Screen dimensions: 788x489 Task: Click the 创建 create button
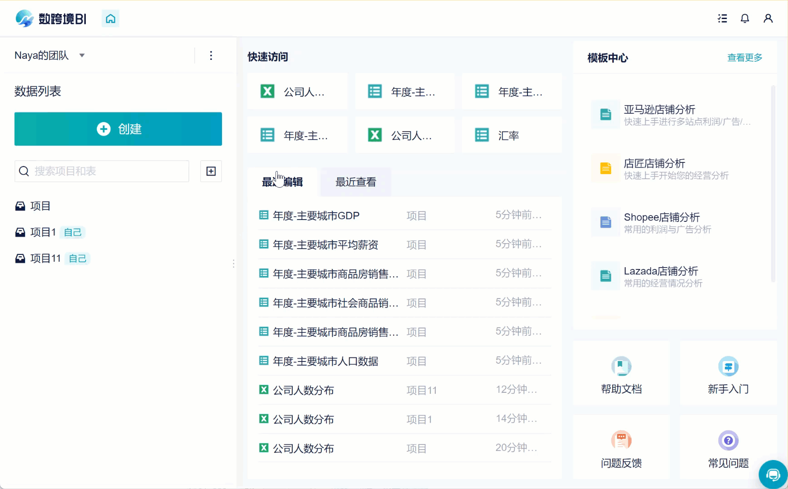click(x=118, y=129)
